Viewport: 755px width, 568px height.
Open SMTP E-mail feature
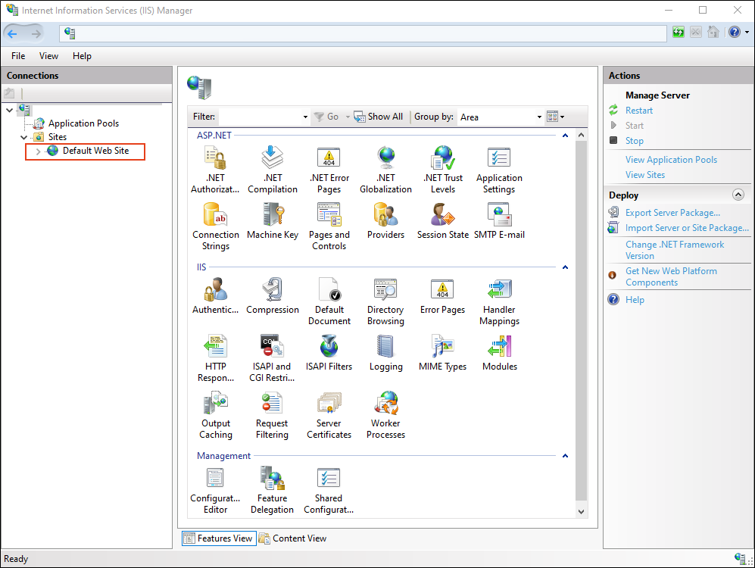pyautogui.click(x=499, y=221)
